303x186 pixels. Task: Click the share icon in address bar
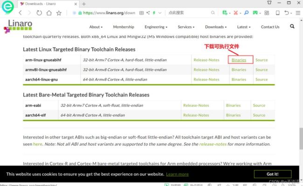[x=148, y=13]
